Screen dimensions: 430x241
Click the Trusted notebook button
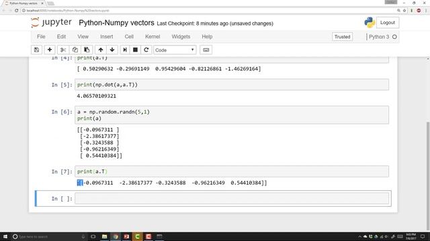(x=342, y=37)
